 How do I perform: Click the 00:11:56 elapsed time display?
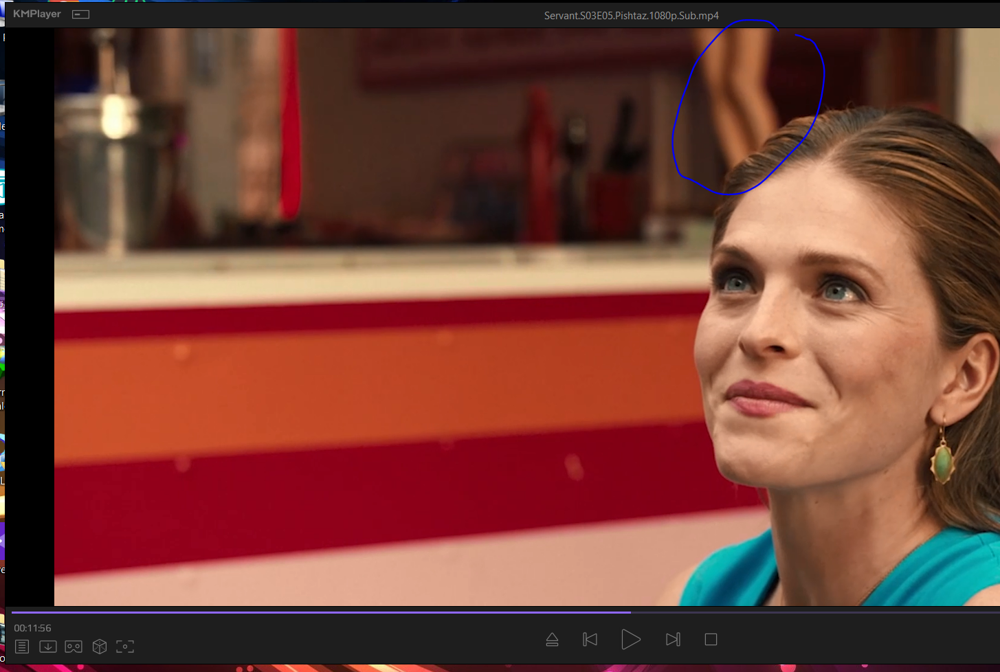33,628
